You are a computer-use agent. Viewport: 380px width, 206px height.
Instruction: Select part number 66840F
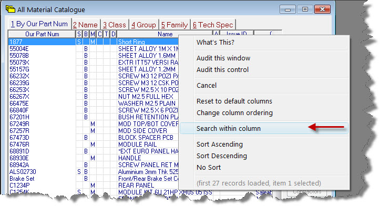pos(19,110)
